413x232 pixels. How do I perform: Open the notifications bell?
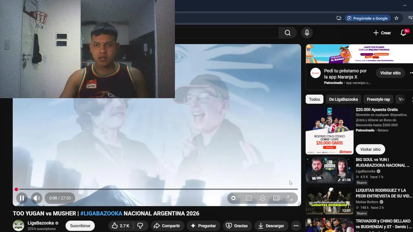click(x=404, y=33)
